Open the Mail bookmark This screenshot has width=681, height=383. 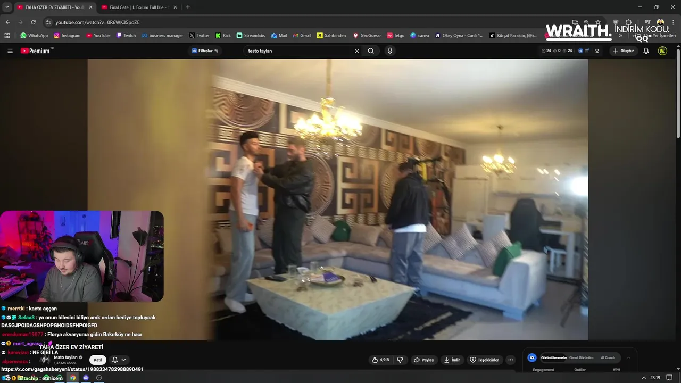tap(279, 36)
